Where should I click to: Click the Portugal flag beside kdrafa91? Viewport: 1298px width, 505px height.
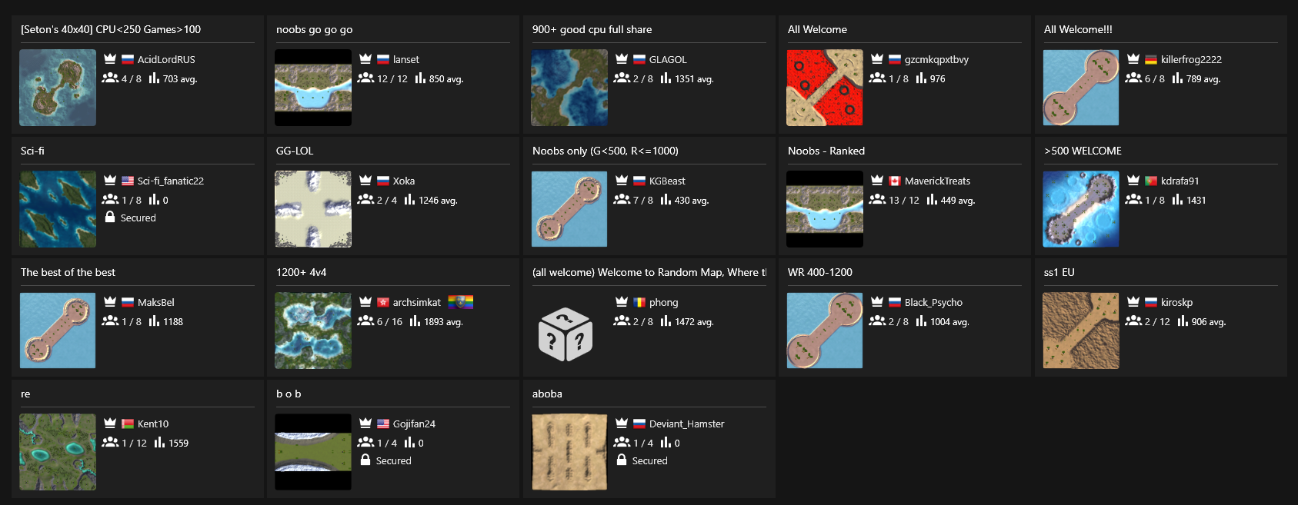[1151, 181]
